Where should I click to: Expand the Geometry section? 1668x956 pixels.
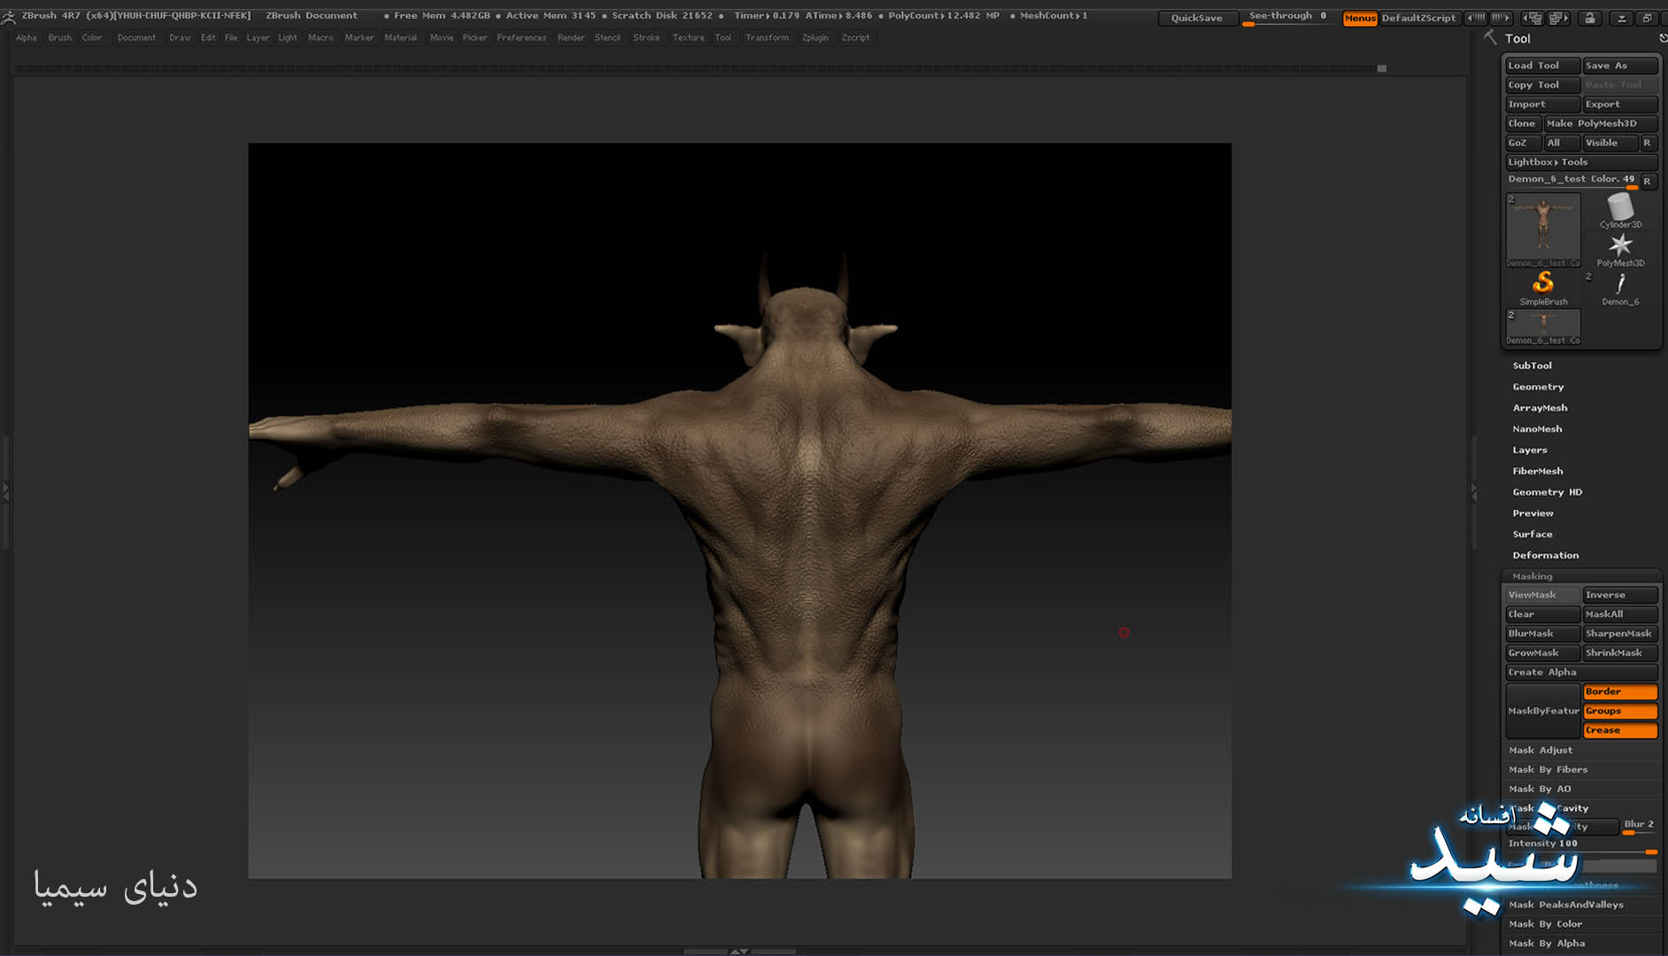point(1538,387)
